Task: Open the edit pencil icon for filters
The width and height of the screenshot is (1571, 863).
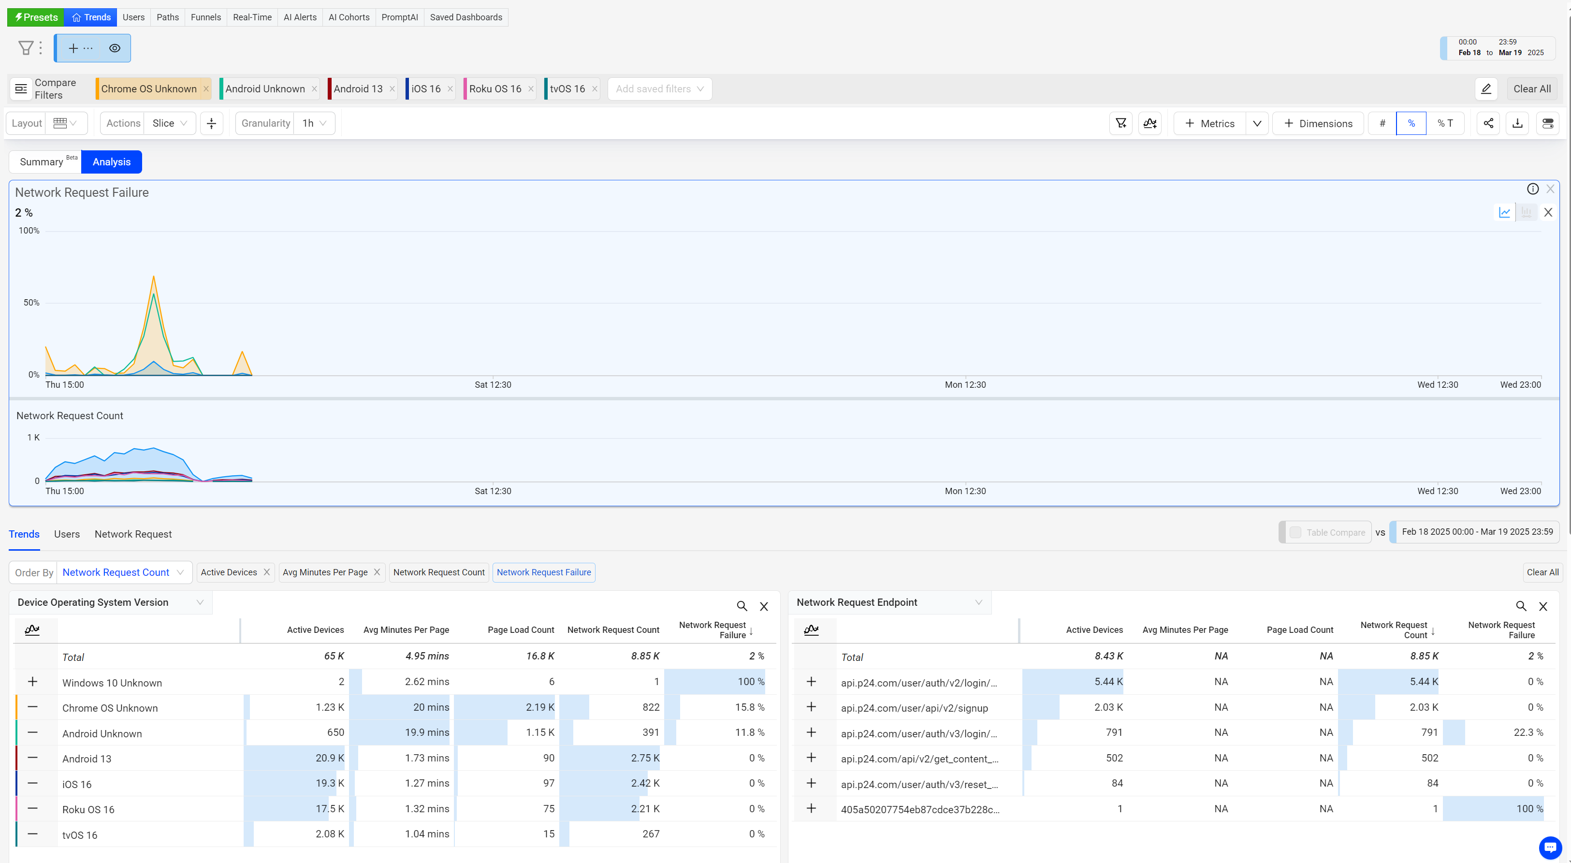Action: point(1486,89)
